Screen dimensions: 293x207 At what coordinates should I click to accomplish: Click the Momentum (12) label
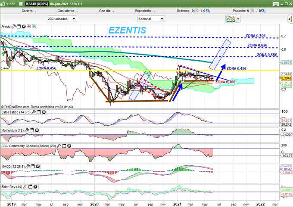(x=12, y=130)
